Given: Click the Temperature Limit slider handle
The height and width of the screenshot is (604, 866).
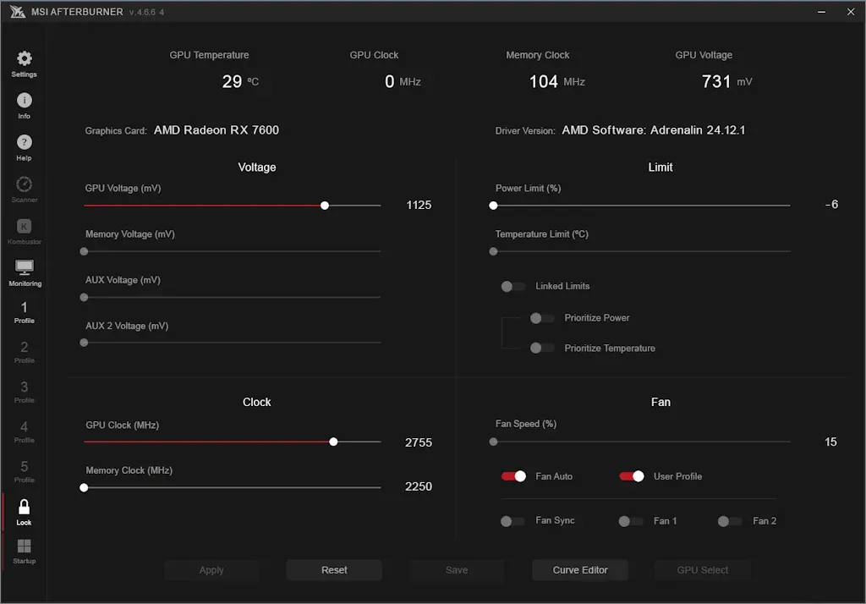Looking at the screenshot, I should (x=494, y=251).
